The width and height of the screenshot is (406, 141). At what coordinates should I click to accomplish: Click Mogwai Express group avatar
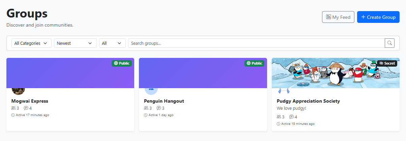[x=18, y=90]
